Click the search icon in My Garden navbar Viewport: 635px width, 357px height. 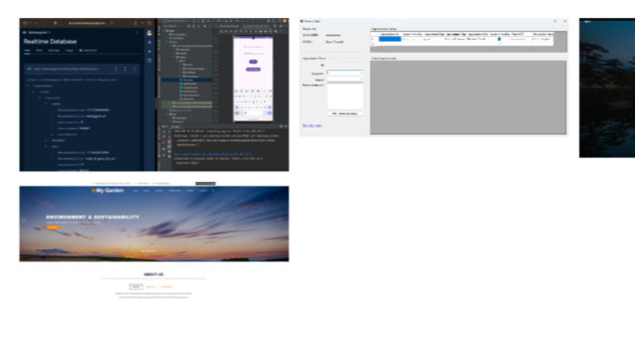point(213,190)
